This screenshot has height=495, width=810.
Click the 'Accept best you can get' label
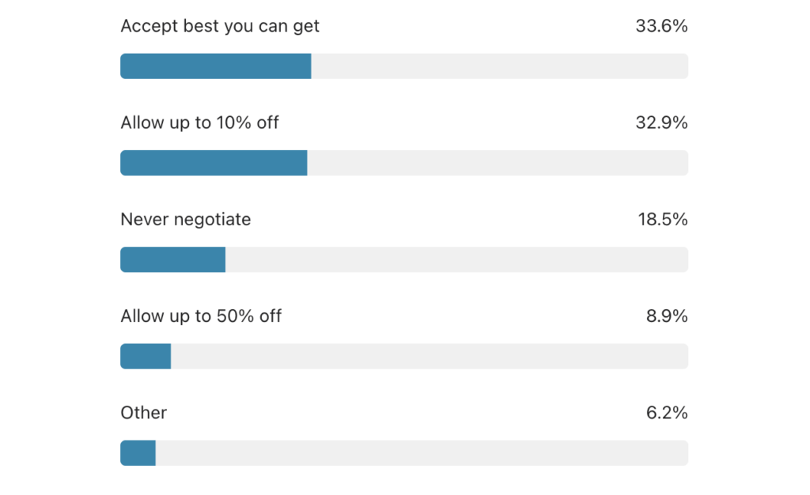coord(220,26)
